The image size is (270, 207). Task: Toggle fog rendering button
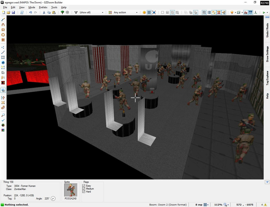pos(246,12)
